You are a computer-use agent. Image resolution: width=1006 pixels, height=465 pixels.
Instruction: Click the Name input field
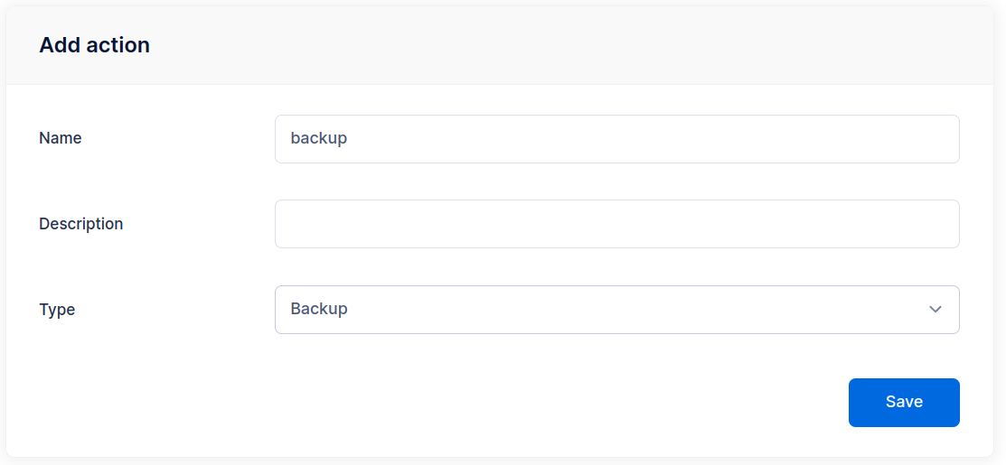pos(616,139)
